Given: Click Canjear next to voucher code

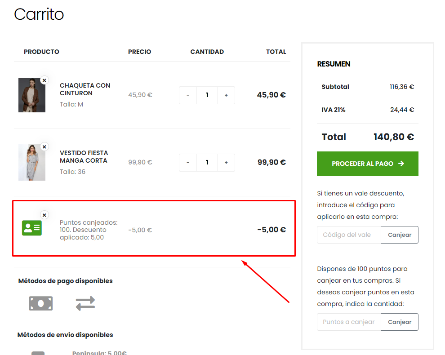Looking at the screenshot, I should [399, 235].
